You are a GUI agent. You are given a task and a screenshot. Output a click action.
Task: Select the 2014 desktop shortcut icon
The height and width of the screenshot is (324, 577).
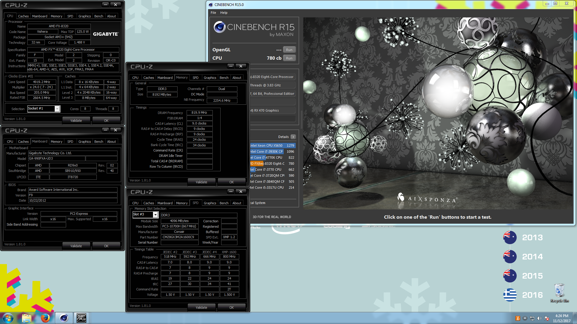pos(510,257)
